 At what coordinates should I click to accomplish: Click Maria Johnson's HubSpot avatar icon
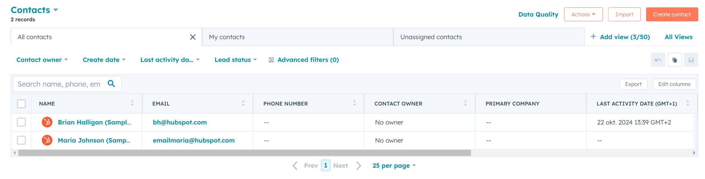pyautogui.click(x=47, y=140)
